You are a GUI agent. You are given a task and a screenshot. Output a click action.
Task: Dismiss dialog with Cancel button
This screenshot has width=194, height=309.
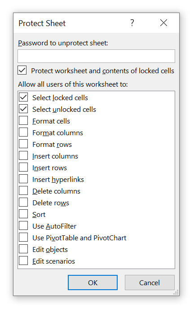(x=150, y=283)
